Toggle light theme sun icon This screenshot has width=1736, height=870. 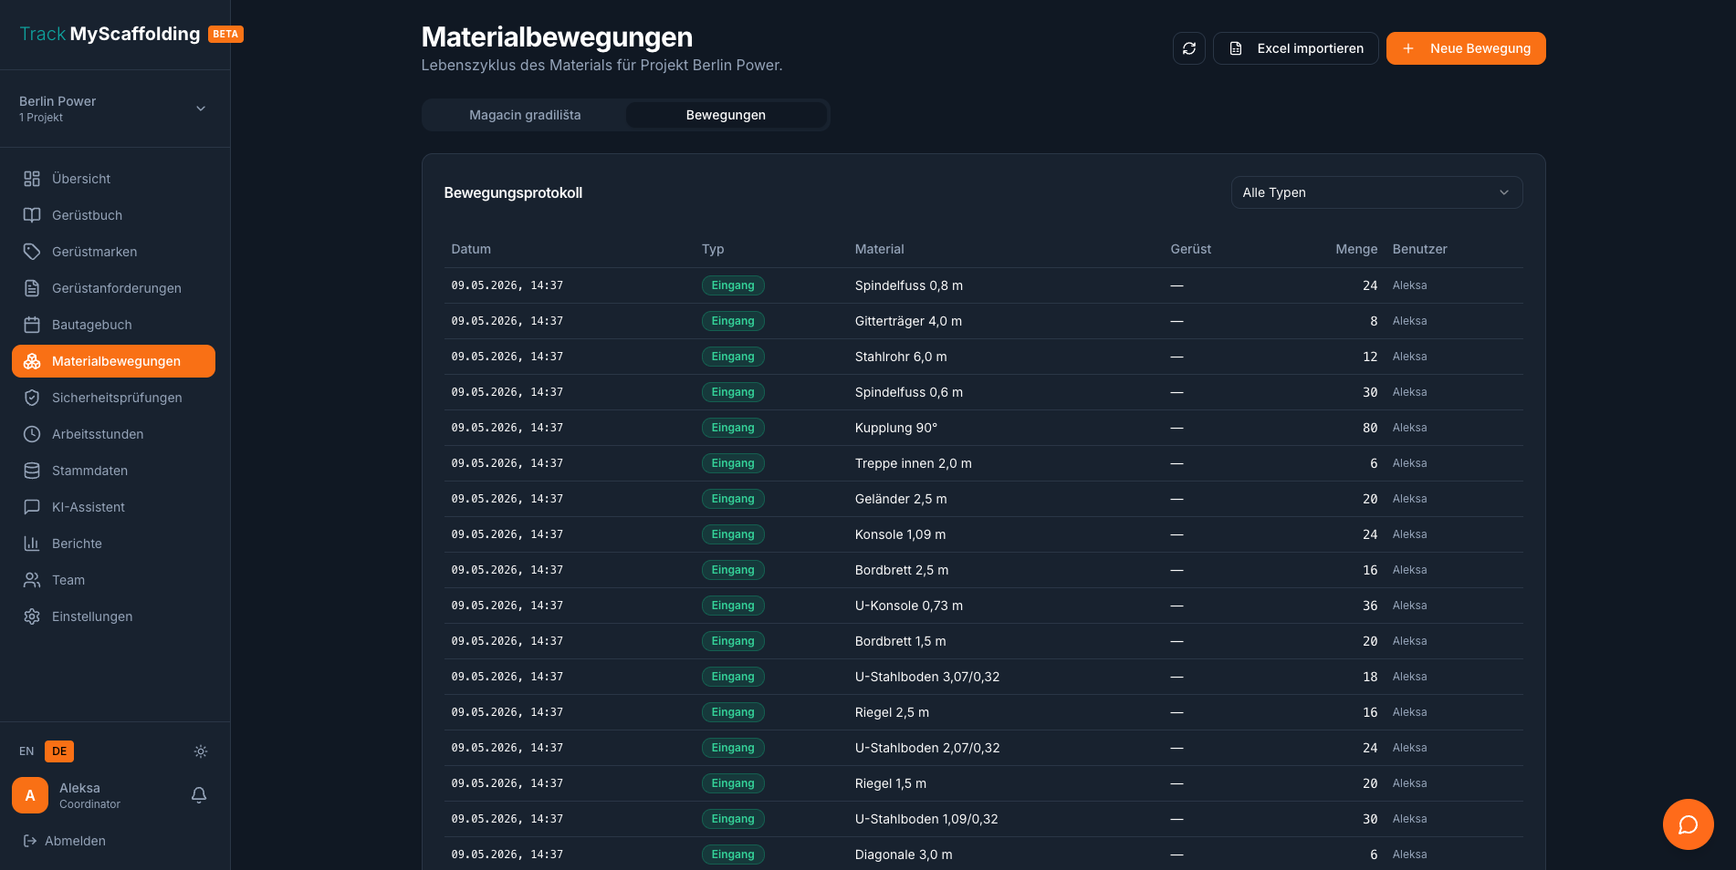(201, 751)
